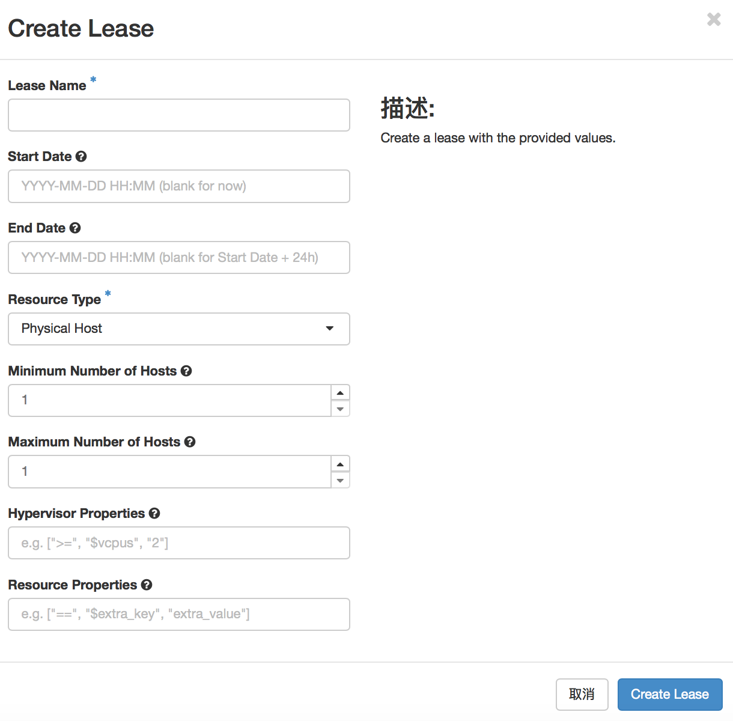Click inside Minimum Number of Hosts field
The height and width of the screenshot is (721, 733).
tap(169, 400)
